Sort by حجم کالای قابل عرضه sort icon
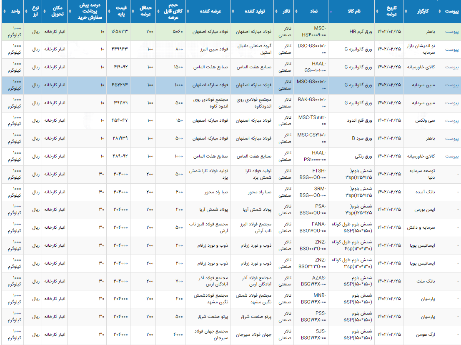Image resolution: width=461 pixels, height=345 pixels. [158, 12]
